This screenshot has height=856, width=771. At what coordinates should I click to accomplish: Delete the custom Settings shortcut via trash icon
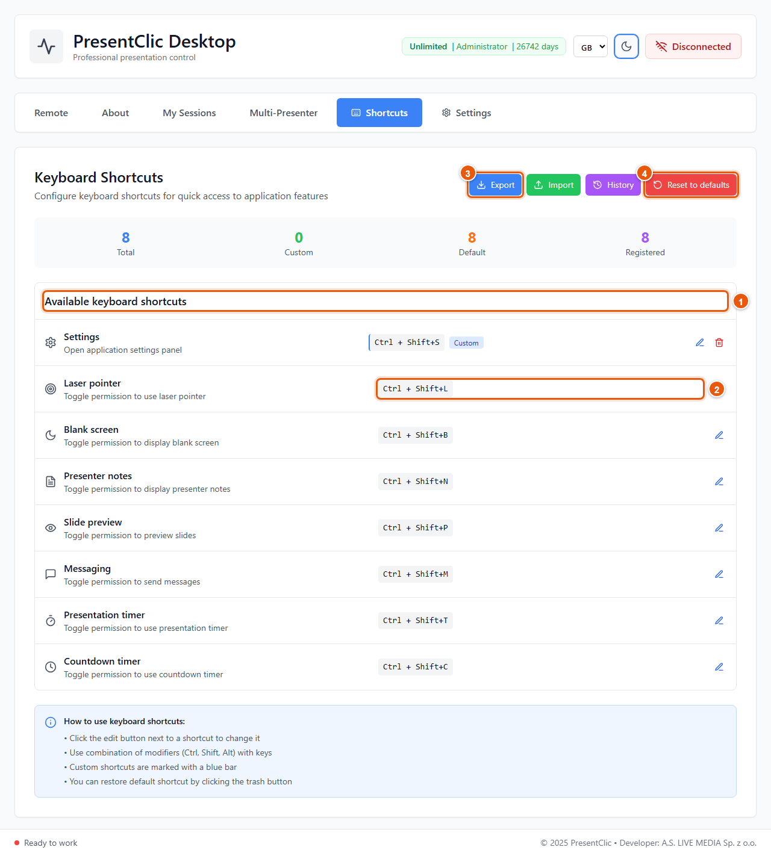[x=719, y=343]
